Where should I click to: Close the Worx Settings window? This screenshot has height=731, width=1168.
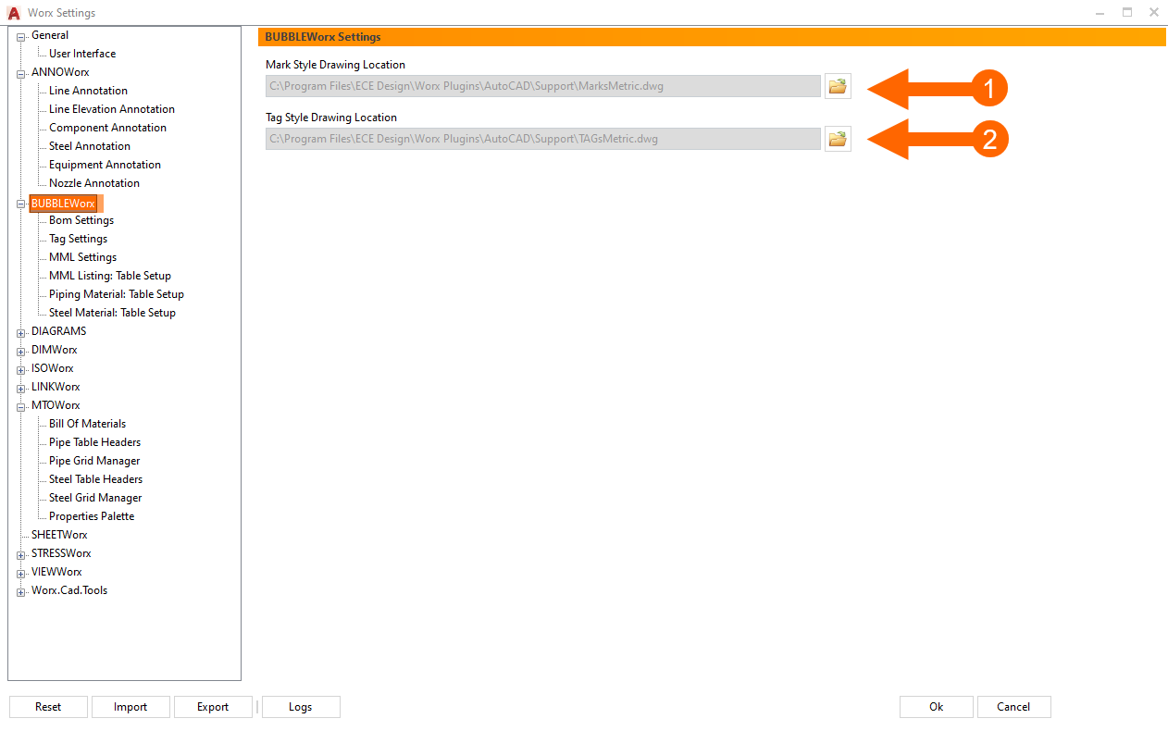[x=1154, y=12]
